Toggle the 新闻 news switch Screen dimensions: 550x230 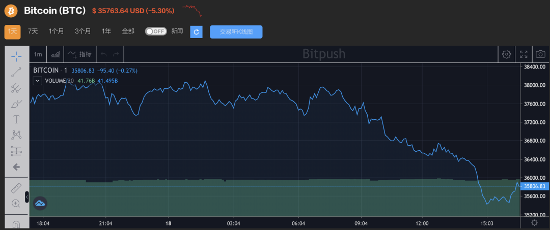[x=156, y=31]
